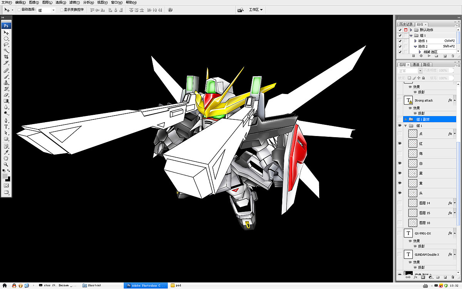This screenshot has height=289, width=462.
Task: Click the Layers panel scrollbar
Action: pos(458,183)
